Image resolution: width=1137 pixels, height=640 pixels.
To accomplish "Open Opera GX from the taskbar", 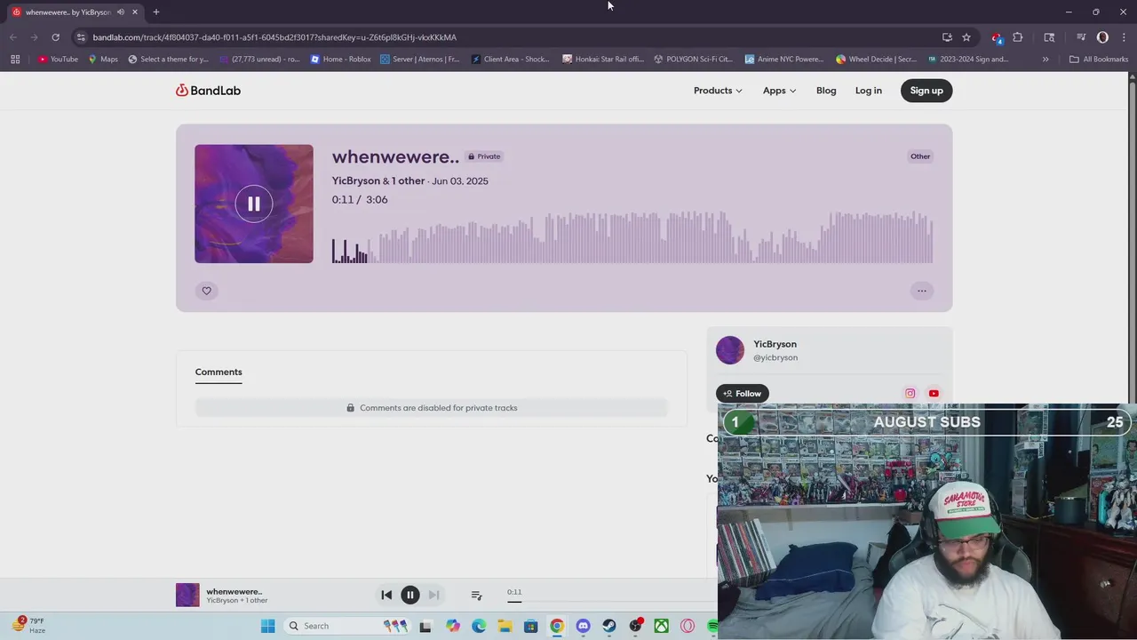I will [688, 626].
